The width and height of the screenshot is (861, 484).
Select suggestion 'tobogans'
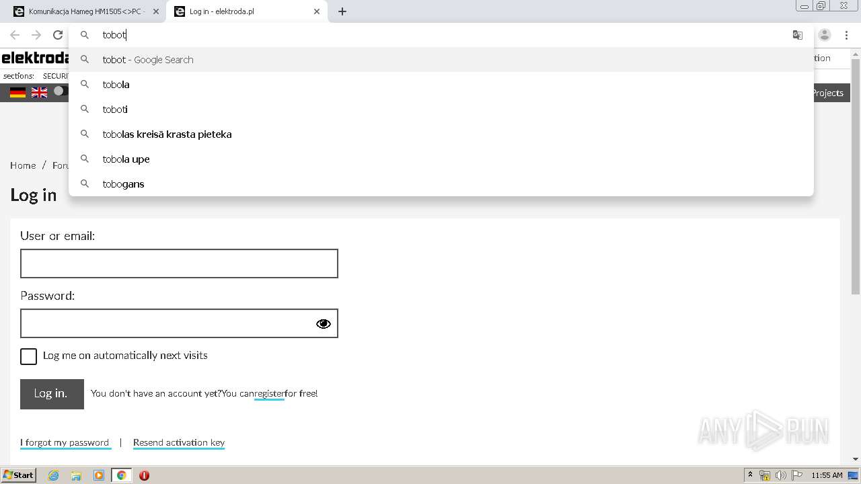pyautogui.click(x=441, y=184)
